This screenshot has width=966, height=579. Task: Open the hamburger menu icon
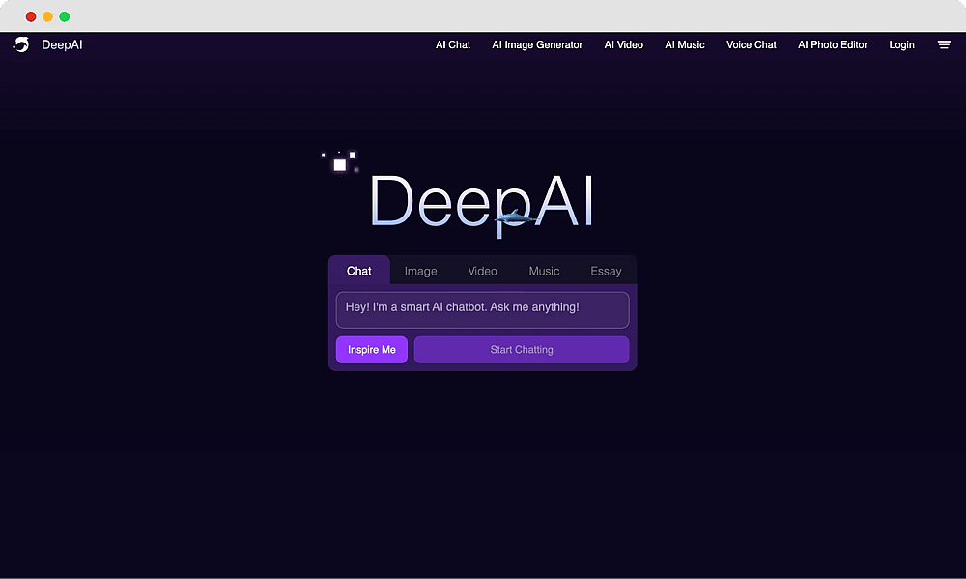click(944, 44)
